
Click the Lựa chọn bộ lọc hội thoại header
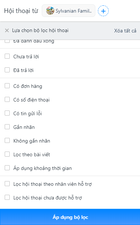point(40,31)
